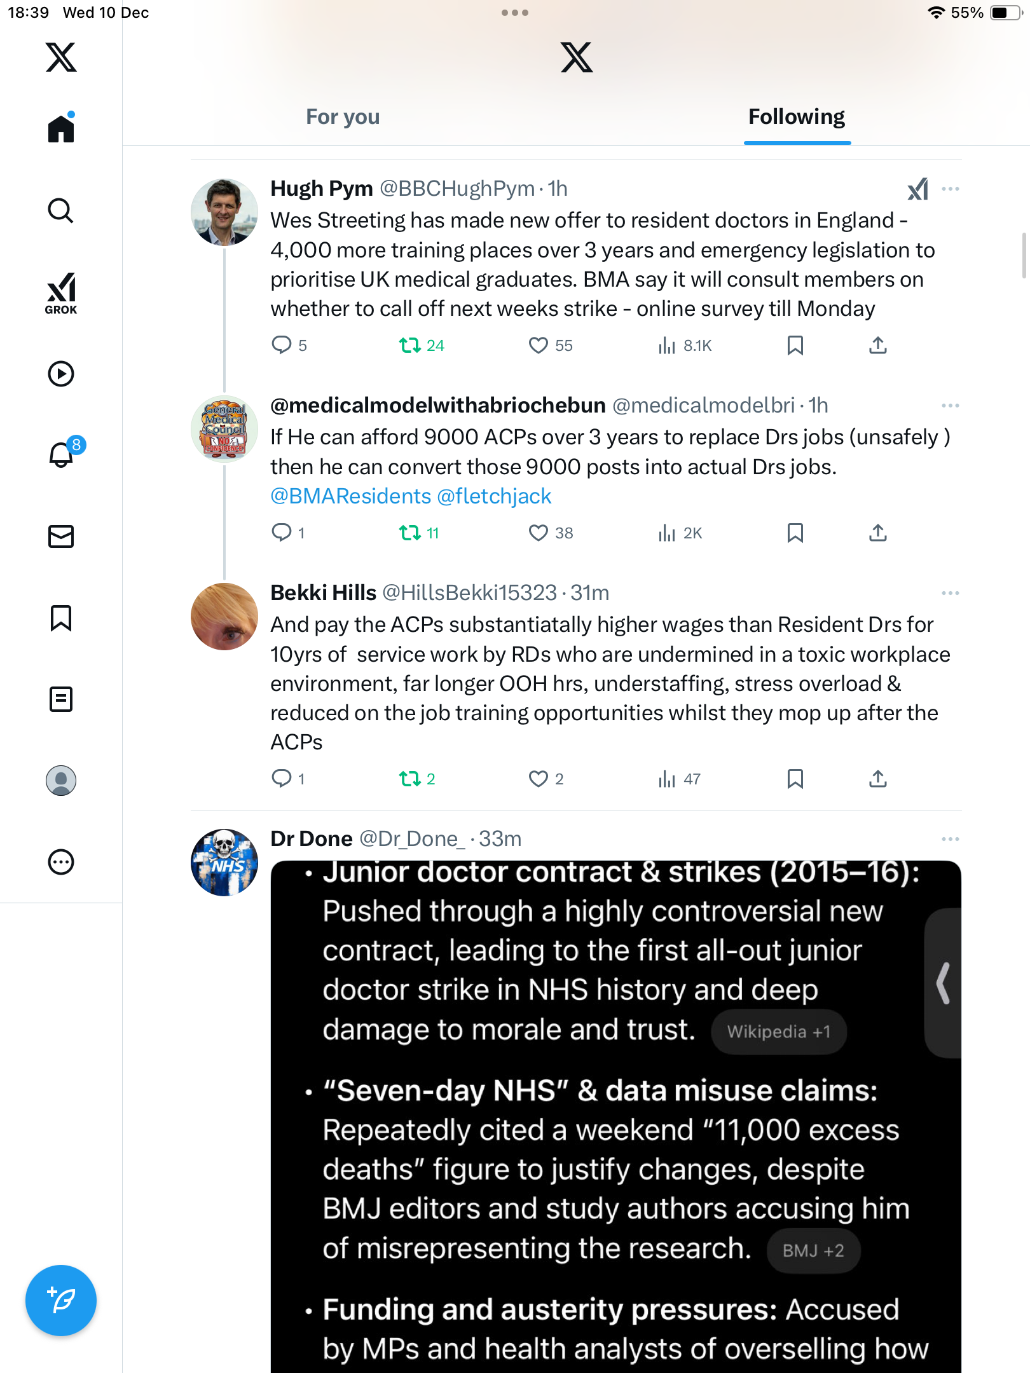Viewport: 1030px width, 1373px height.
Task: Select the Following tab
Action: coord(796,117)
